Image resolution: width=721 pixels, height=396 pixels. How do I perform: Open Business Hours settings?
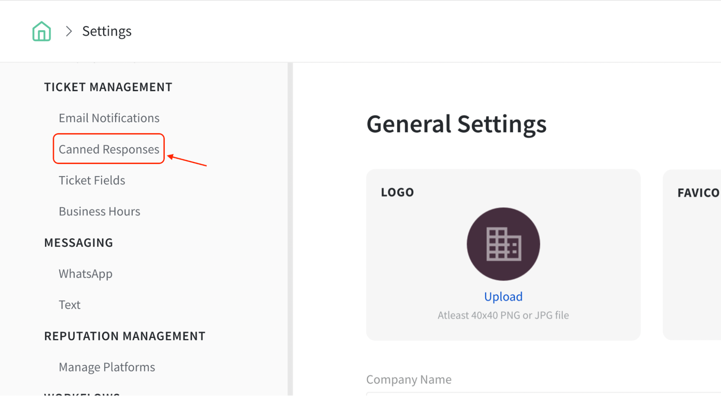coord(100,211)
